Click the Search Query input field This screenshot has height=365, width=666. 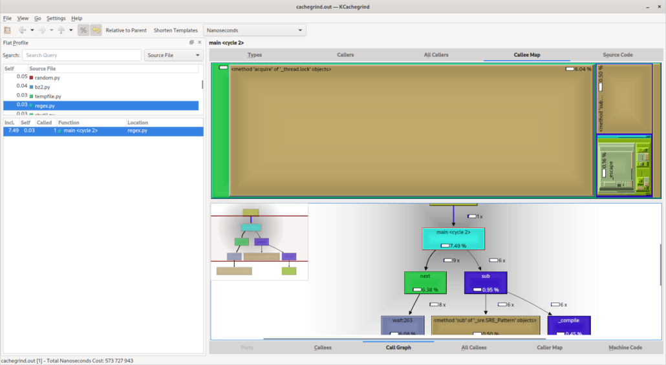pyautogui.click(x=81, y=56)
